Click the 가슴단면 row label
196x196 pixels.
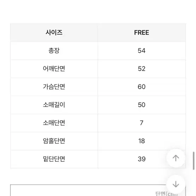click(x=54, y=87)
